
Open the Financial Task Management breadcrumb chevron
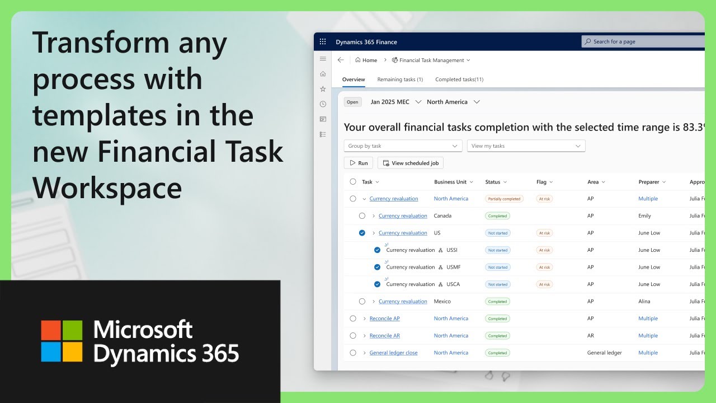pyautogui.click(x=468, y=60)
